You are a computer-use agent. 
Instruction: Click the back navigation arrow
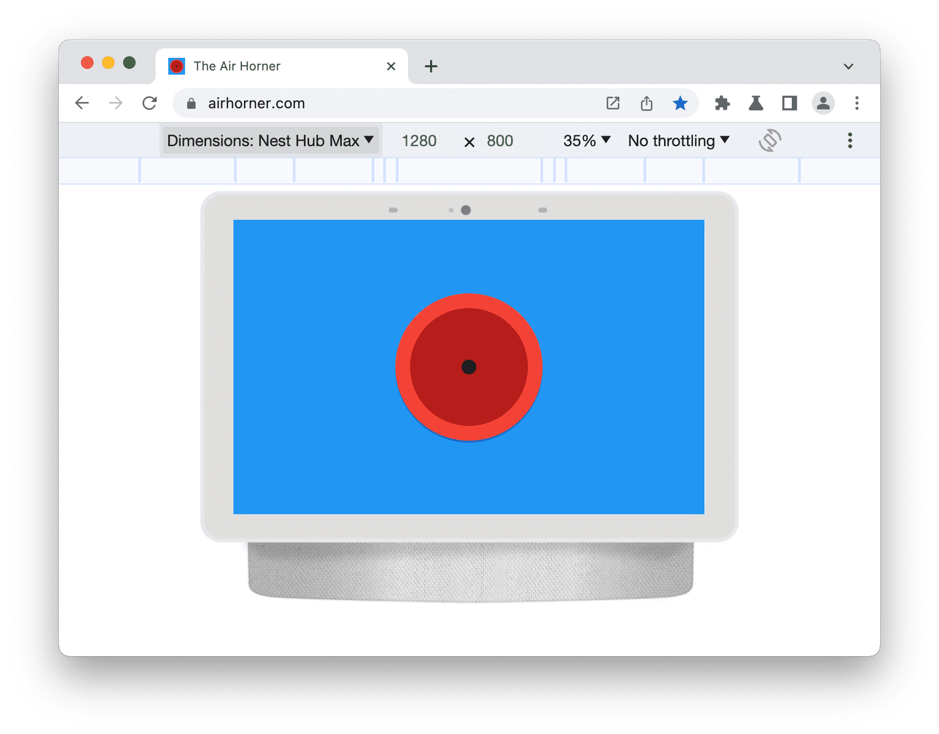82,103
